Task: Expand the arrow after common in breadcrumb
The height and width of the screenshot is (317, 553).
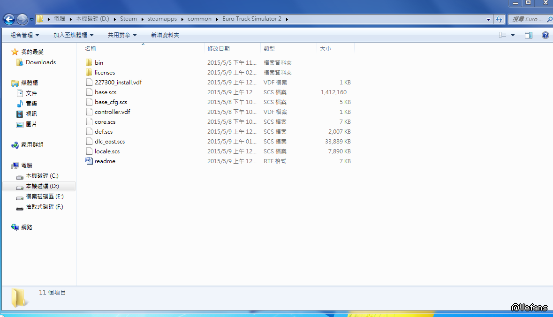Action: tap(217, 19)
